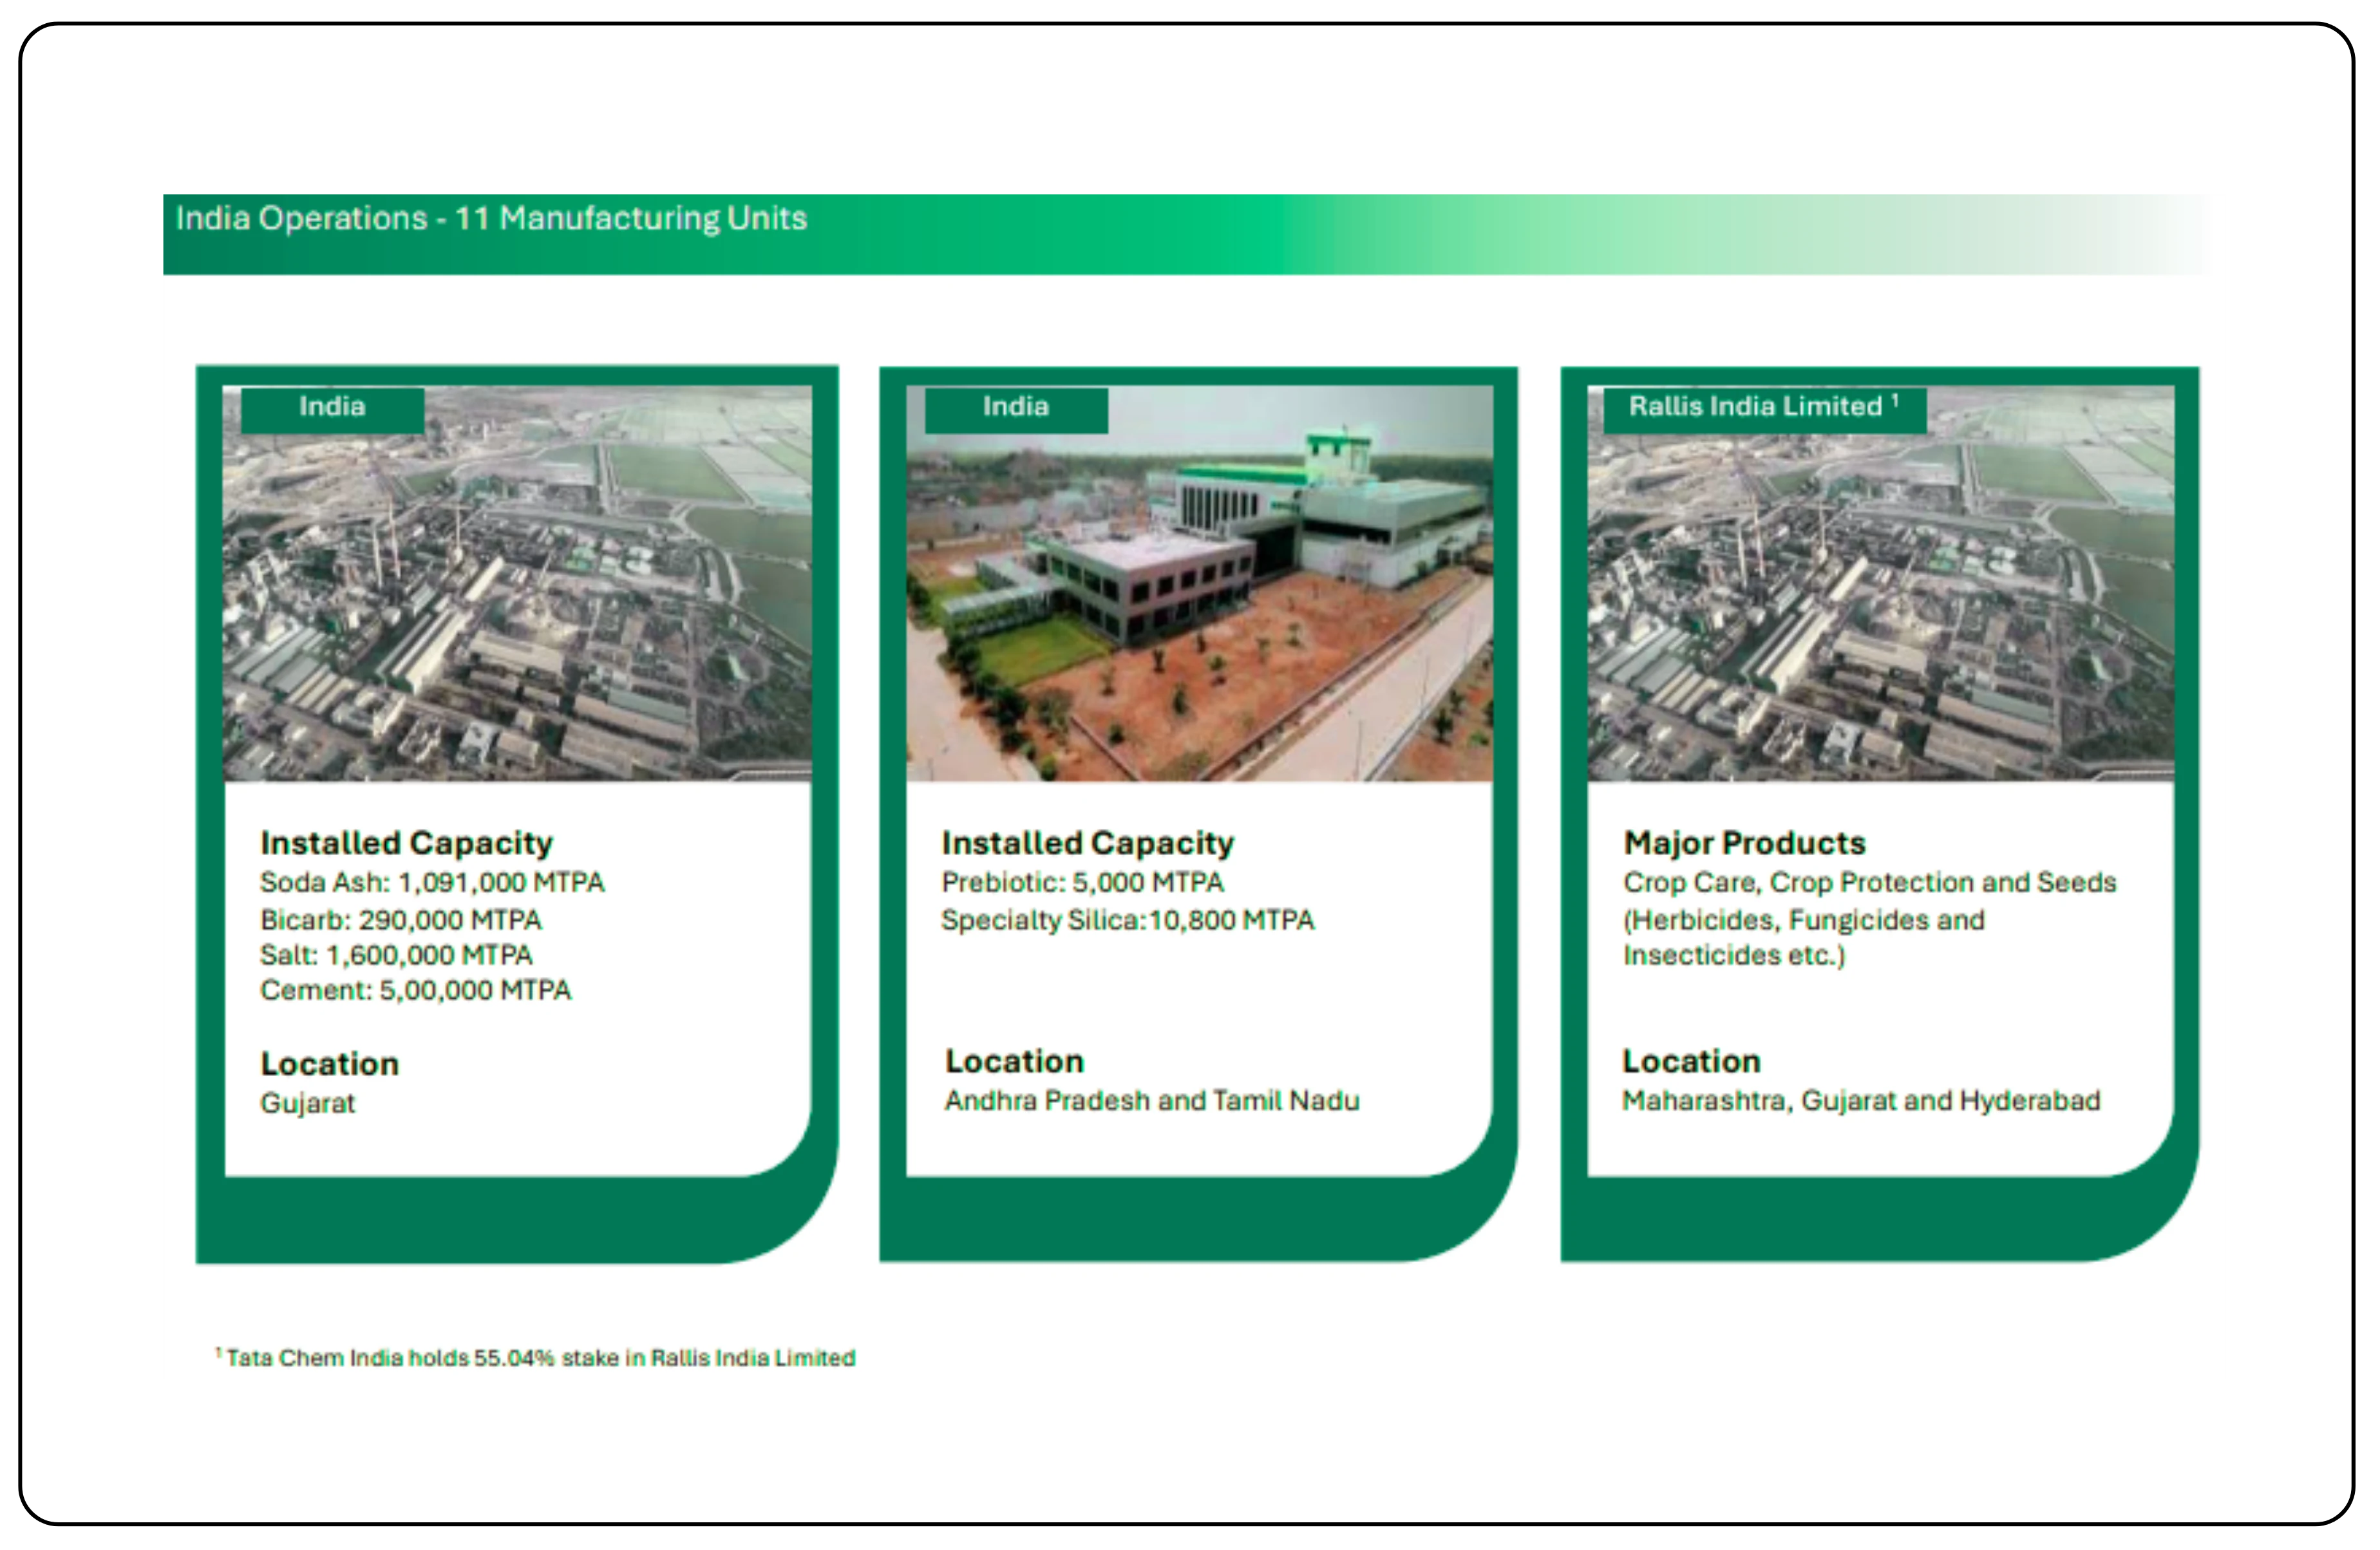Click the Major Products heading

[1744, 843]
